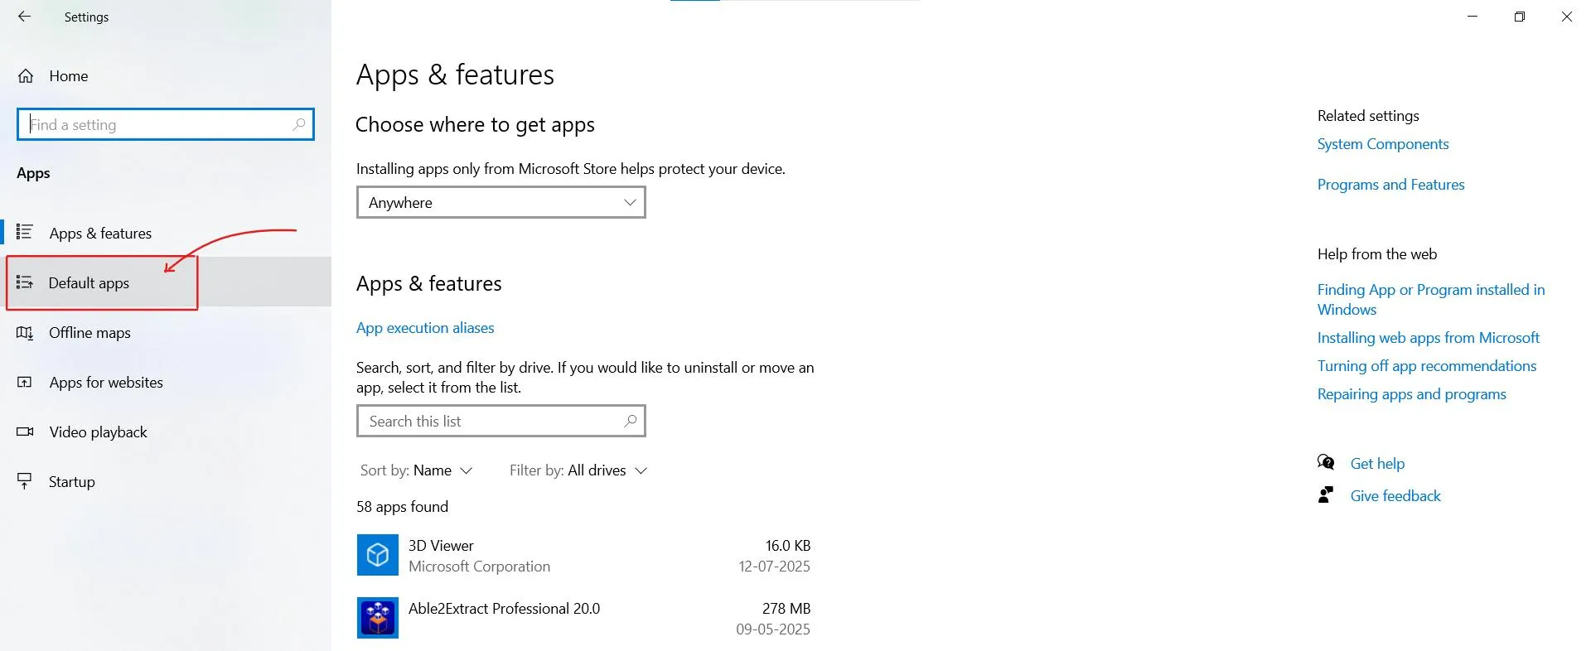Select Video playback in sidebar
Image resolution: width=1591 pixels, height=651 pixels.
pyautogui.click(x=166, y=432)
